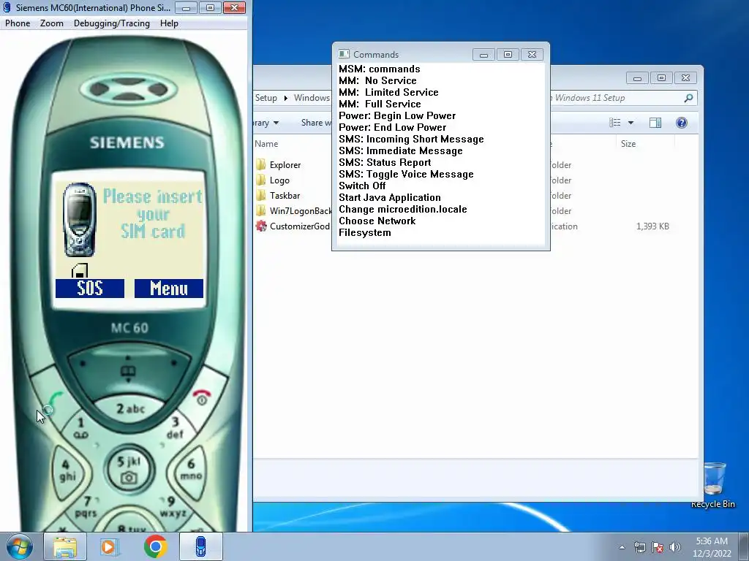Click the volume icon in system tray
The height and width of the screenshot is (561, 749).
pos(674,547)
